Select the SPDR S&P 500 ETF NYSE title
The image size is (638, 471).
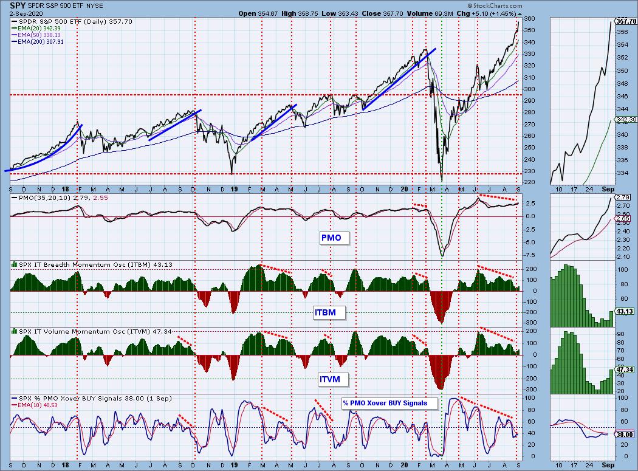66,6
